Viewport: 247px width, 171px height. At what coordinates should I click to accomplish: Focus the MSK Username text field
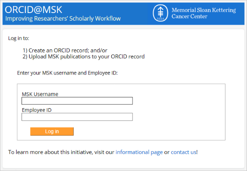(x=77, y=101)
